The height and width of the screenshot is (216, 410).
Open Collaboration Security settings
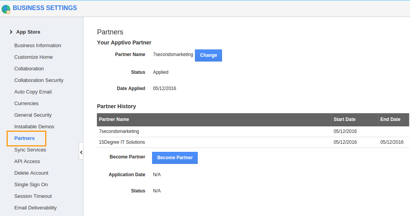[39, 80]
